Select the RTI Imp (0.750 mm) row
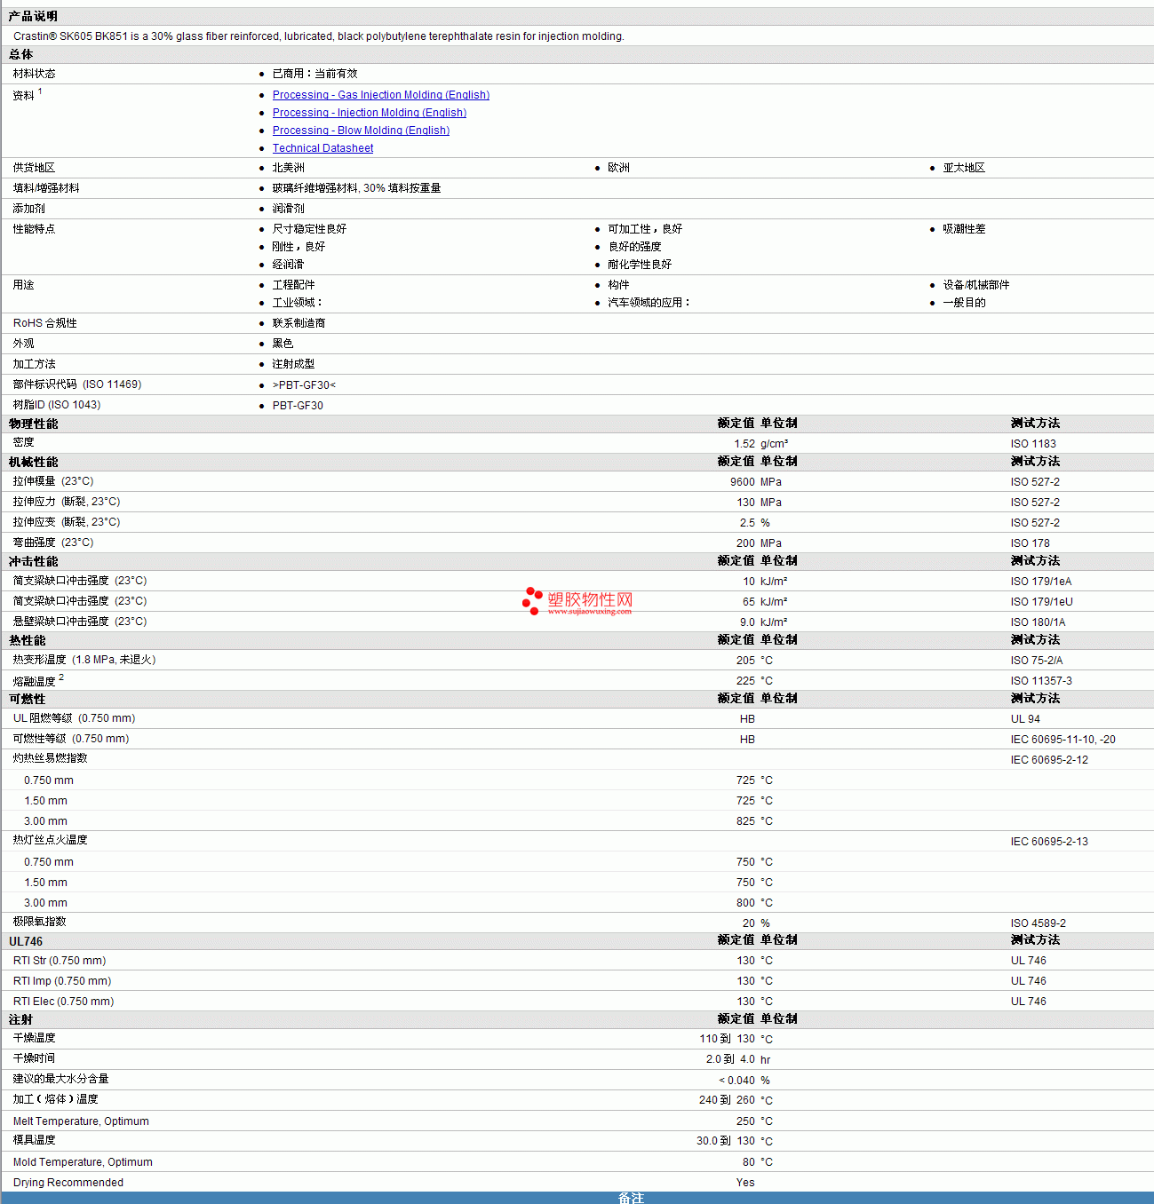The width and height of the screenshot is (1154, 1204). [x=577, y=981]
